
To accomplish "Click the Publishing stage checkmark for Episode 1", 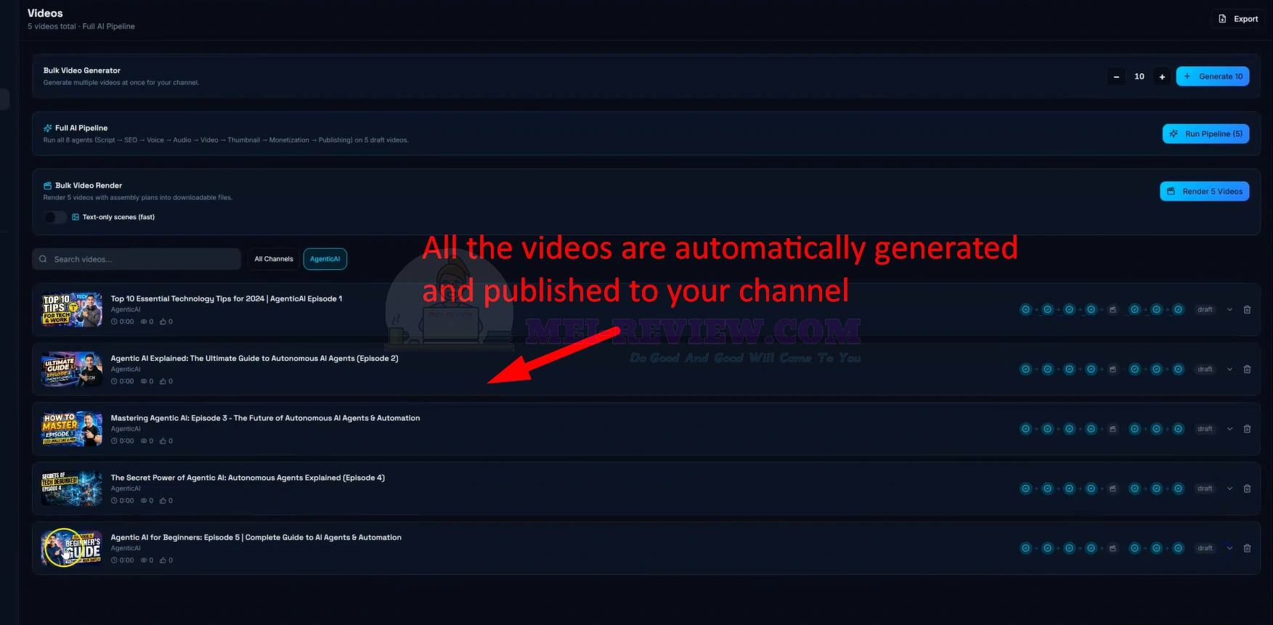I will [1179, 309].
